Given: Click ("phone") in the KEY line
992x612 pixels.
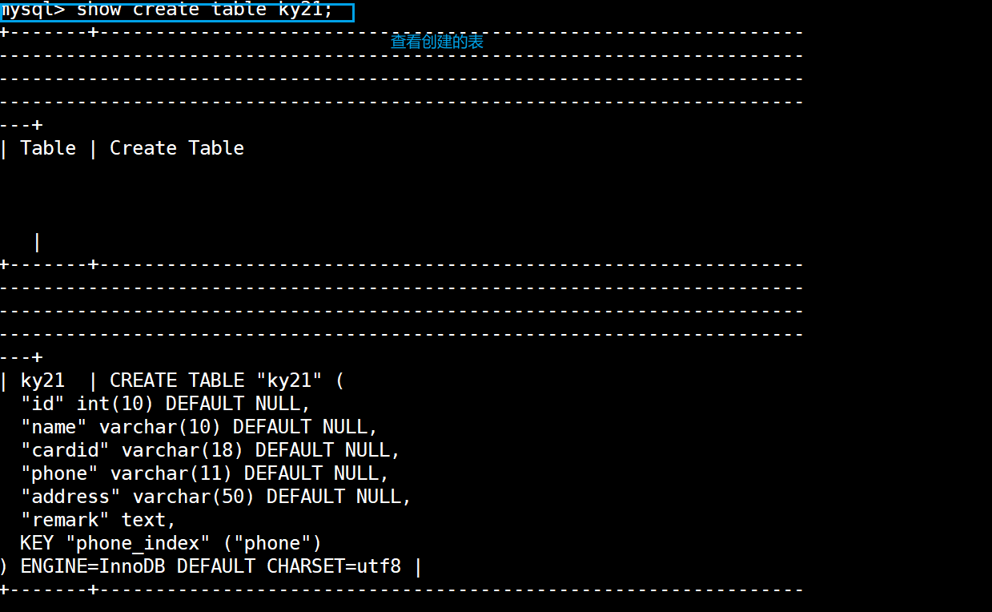Looking at the screenshot, I should [272, 543].
